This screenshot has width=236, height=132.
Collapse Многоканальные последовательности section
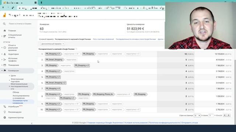coord(9,87)
